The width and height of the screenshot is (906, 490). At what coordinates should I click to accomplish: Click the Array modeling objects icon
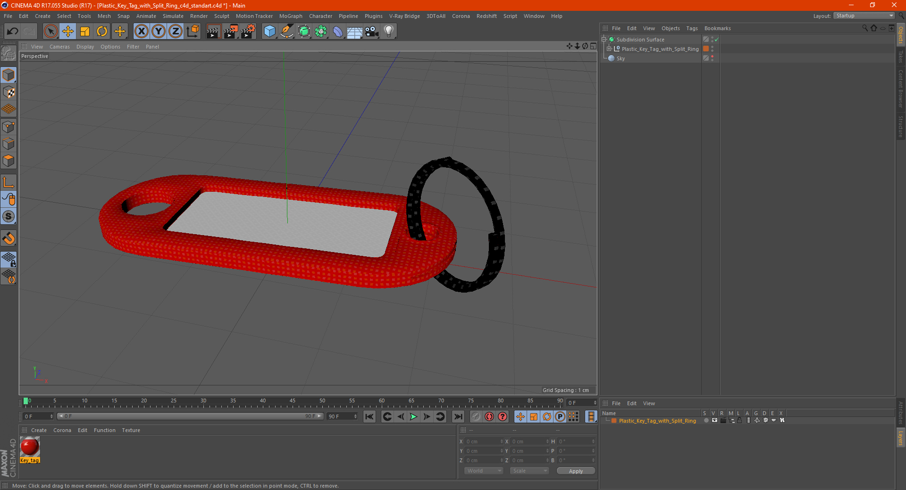tap(321, 32)
